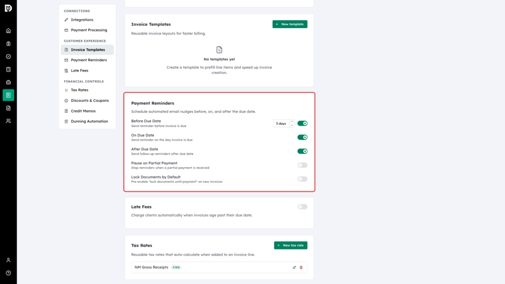505x284 pixels.
Task: Go to Late Fees in the sidebar
Action: (87, 71)
